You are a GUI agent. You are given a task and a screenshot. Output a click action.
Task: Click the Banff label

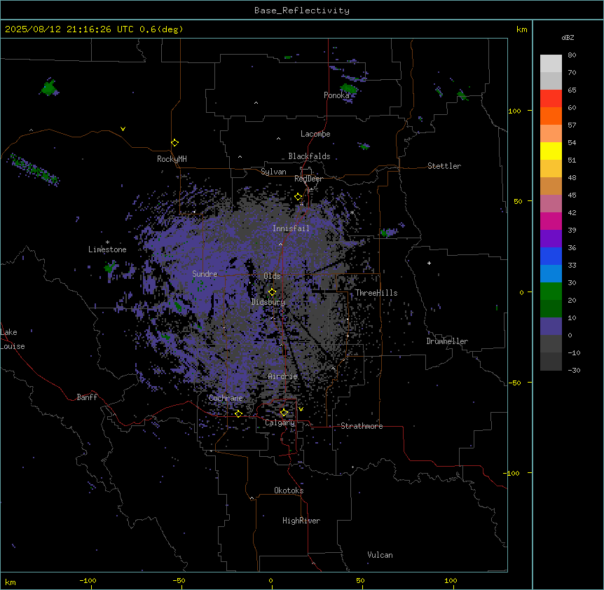tap(87, 397)
